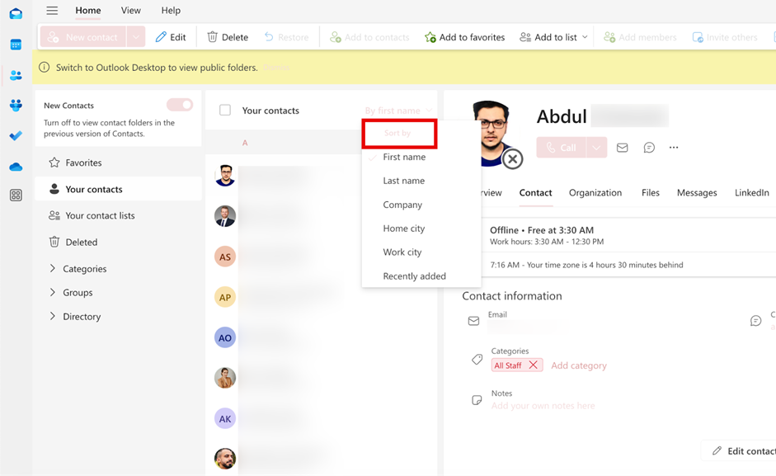
Task: Open Help ribbon tab
Action: pyautogui.click(x=171, y=11)
